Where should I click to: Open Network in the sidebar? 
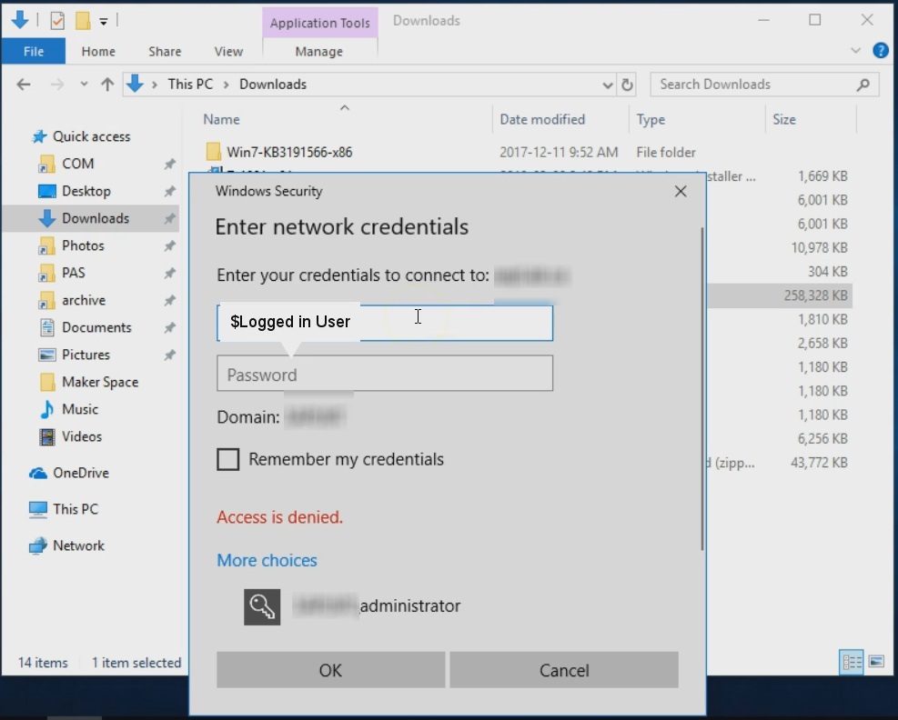[75, 545]
